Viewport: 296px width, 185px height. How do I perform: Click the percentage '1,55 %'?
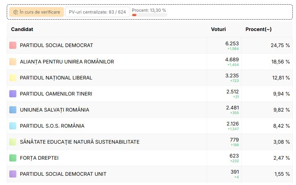282,174
